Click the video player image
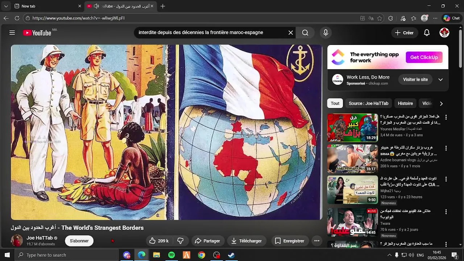The image size is (464, 261). point(166,132)
